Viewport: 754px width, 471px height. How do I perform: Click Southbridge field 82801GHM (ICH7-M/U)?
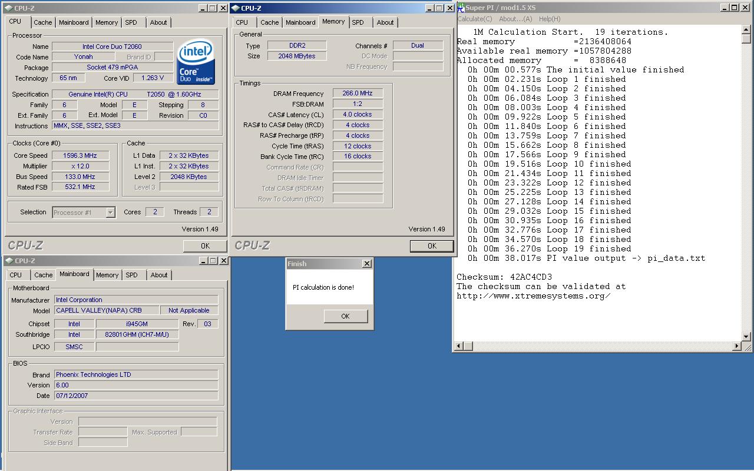tap(137, 334)
